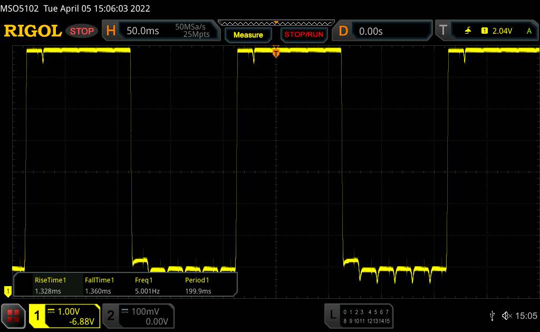Select the RiseTime1 measurement
This screenshot has width=540, height=332.
[x=50, y=286]
